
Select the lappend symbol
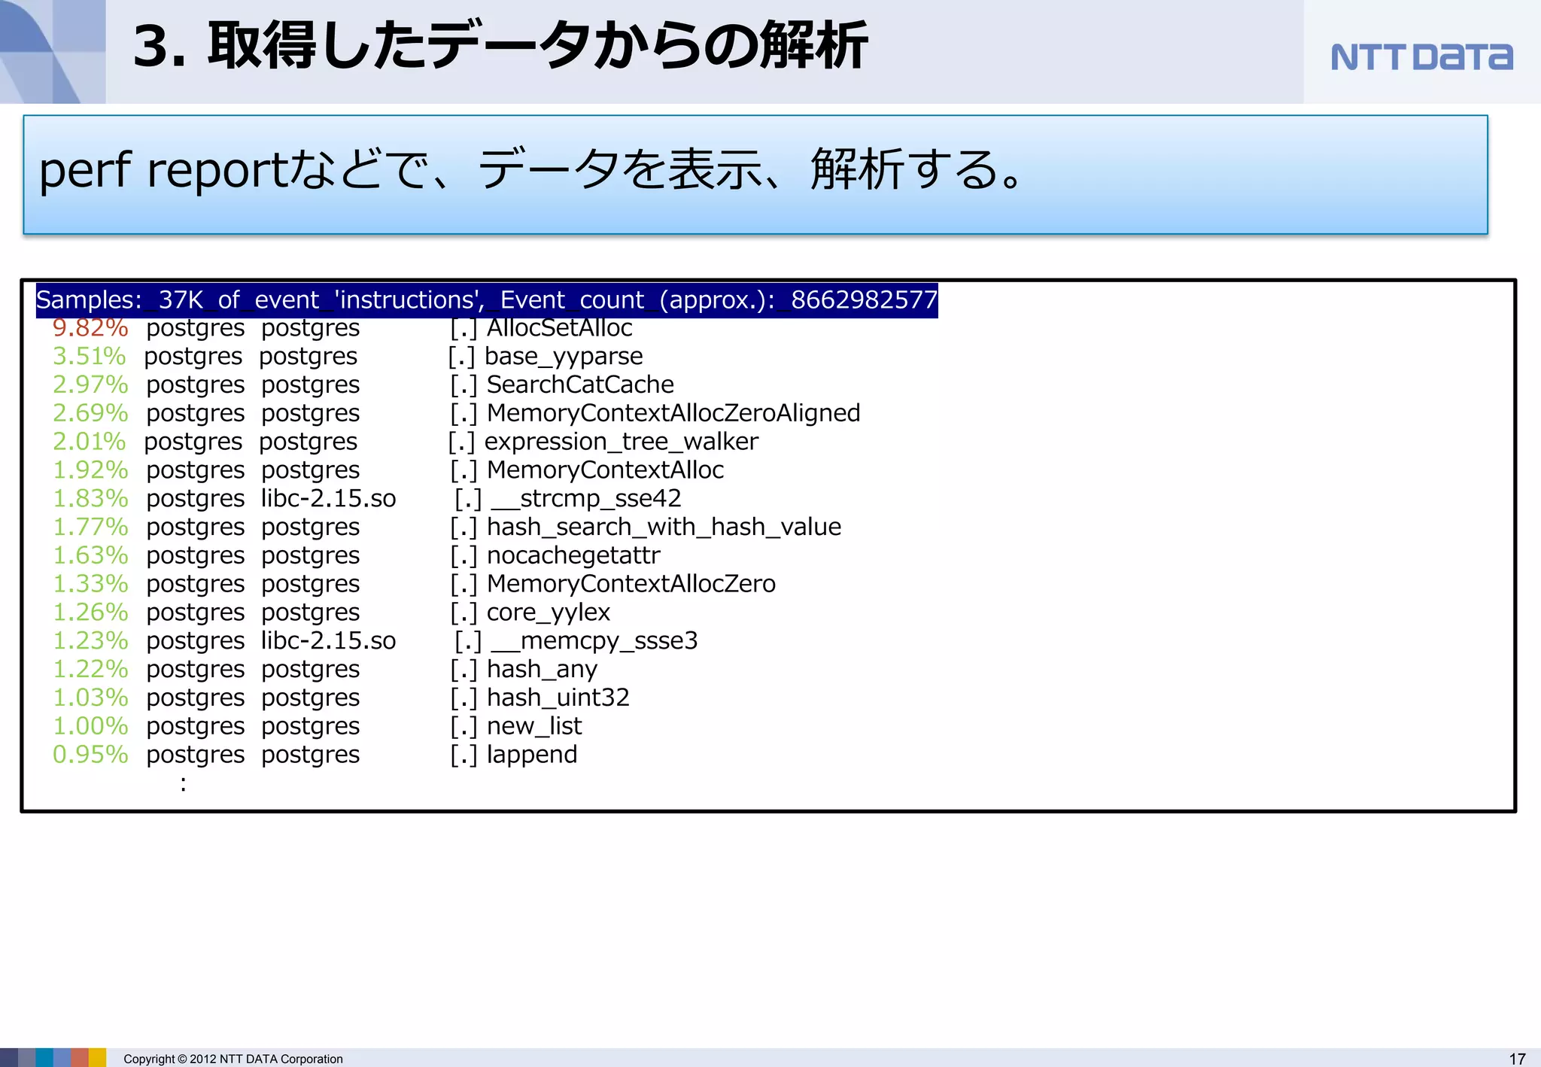532,755
